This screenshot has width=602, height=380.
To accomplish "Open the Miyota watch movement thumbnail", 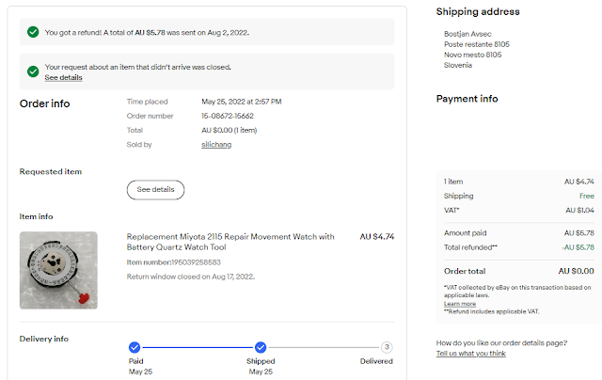I will point(58,270).
